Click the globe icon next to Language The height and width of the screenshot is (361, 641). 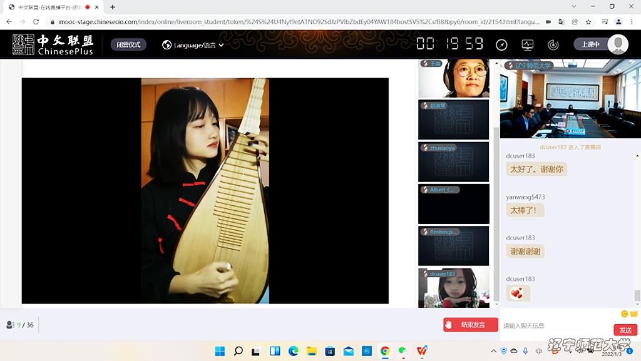tap(167, 45)
